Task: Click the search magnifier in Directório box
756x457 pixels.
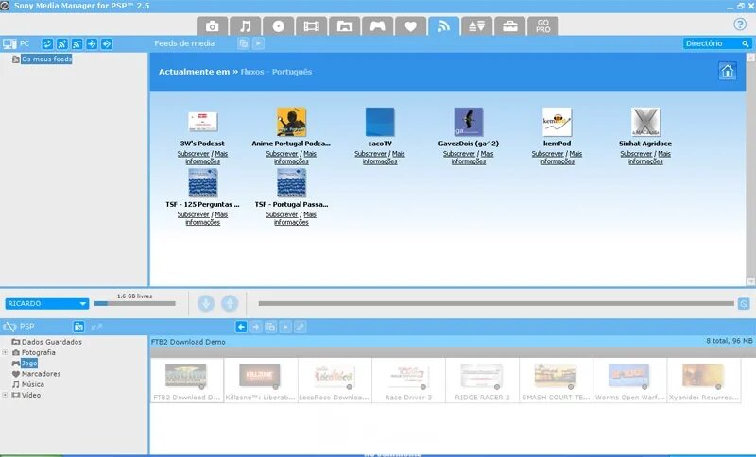Action: coord(746,43)
